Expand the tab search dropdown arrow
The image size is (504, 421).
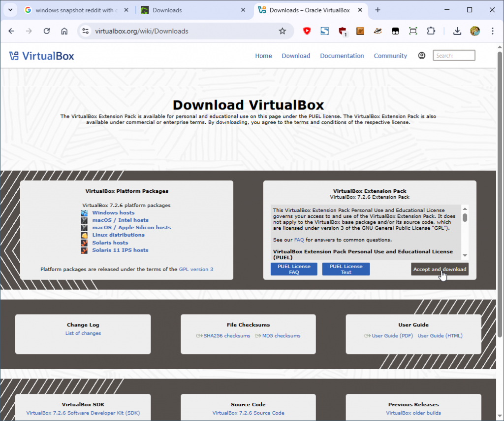tap(10, 10)
